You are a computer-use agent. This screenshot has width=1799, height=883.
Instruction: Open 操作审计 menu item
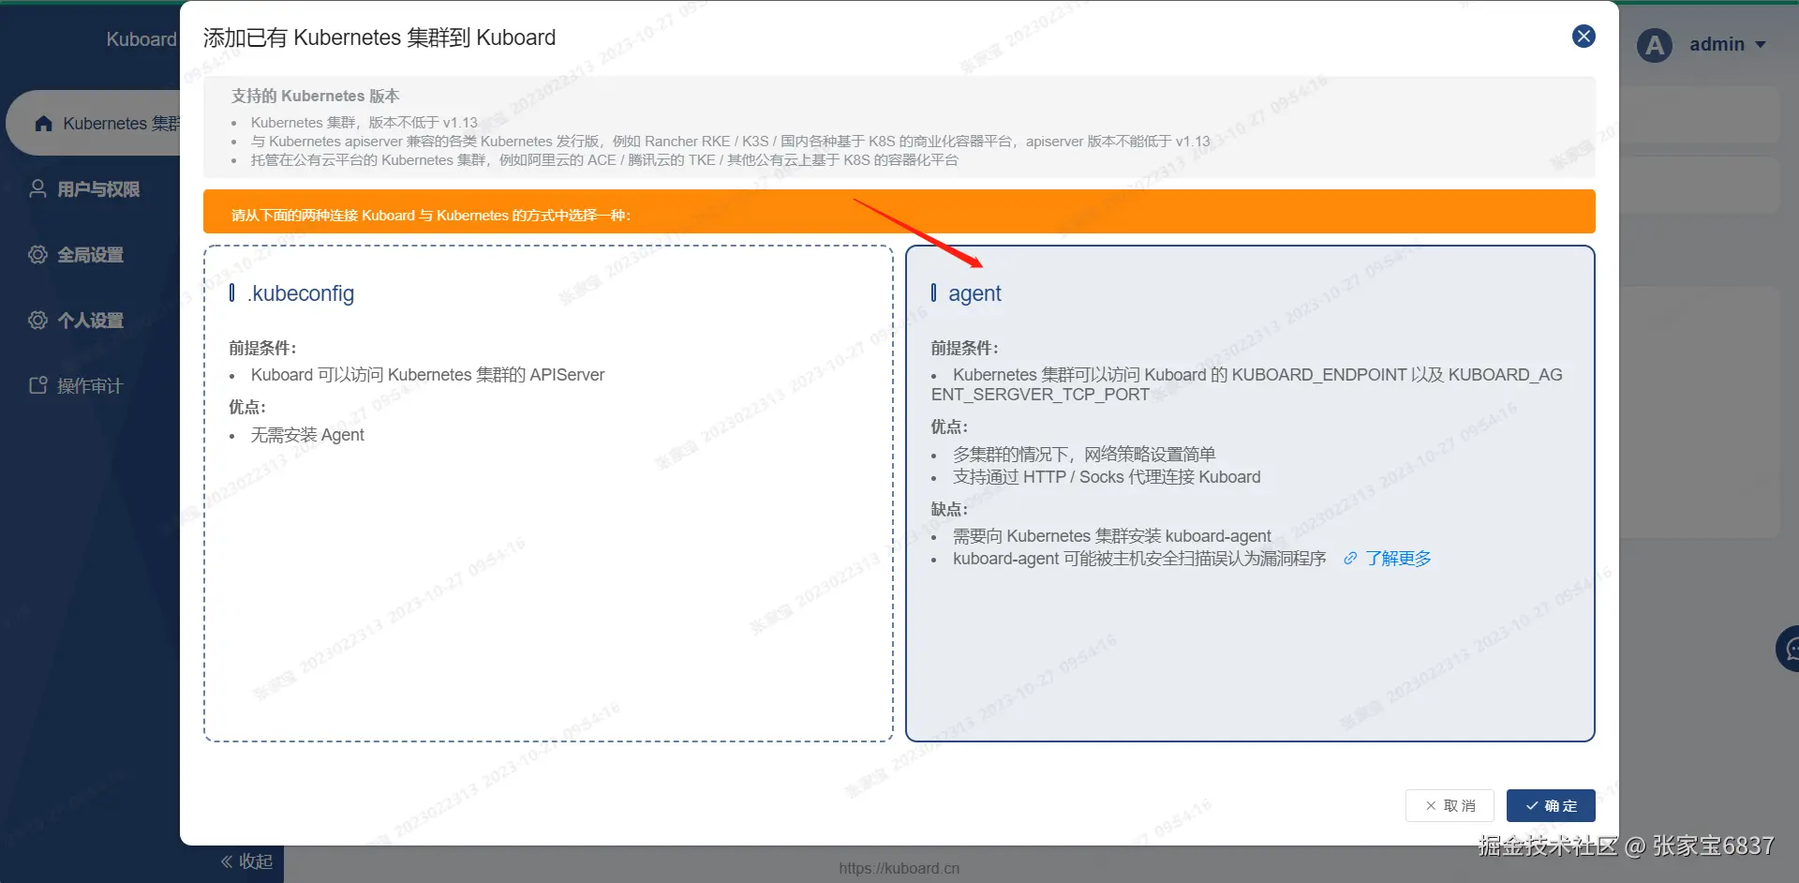click(90, 386)
